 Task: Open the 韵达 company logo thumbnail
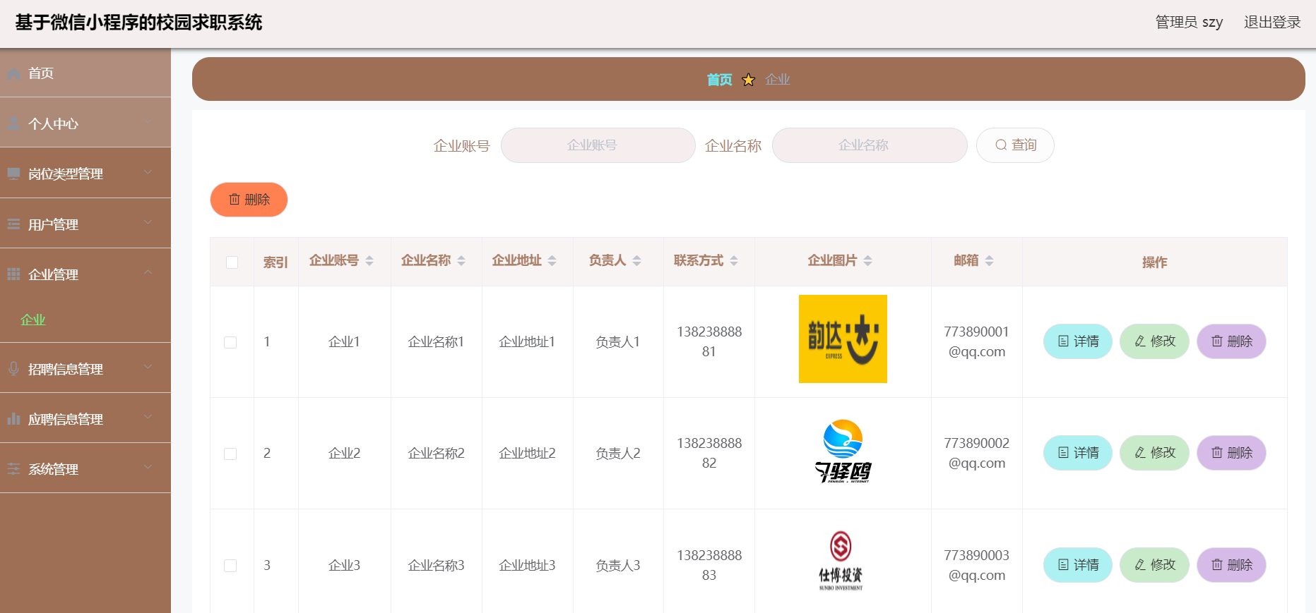(843, 339)
